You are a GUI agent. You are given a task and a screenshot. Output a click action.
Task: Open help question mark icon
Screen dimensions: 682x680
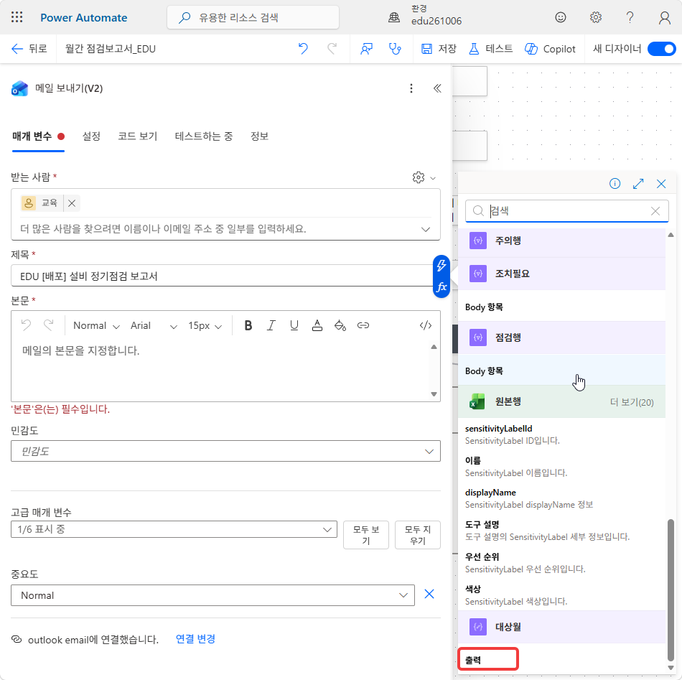click(x=630, y=17)
